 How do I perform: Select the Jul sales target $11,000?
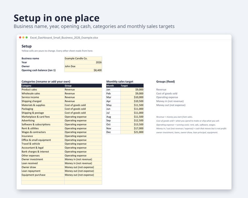coord(132,113)
